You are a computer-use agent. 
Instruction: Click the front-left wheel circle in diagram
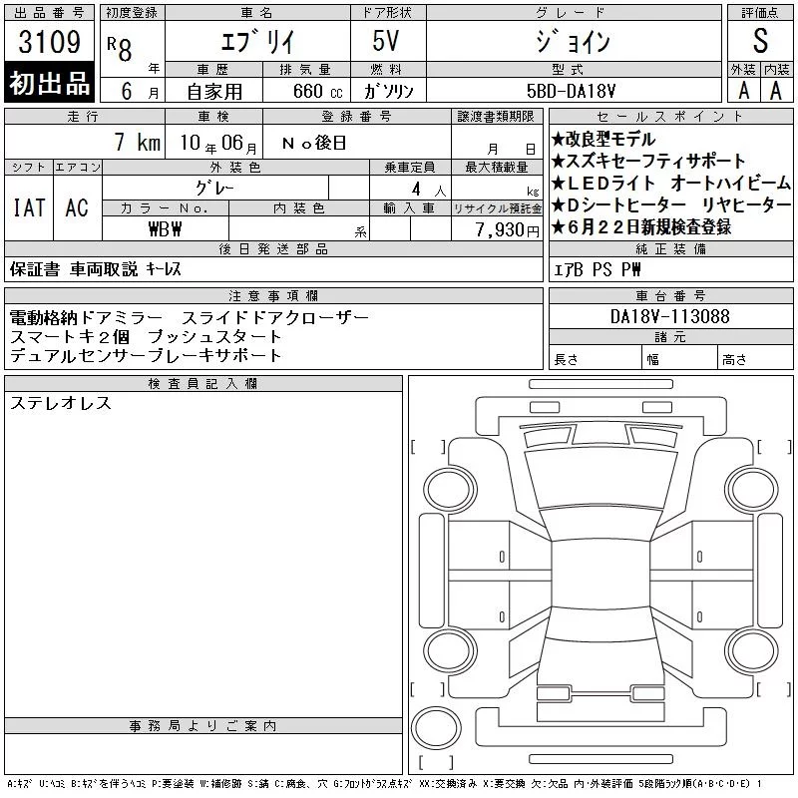450,489
